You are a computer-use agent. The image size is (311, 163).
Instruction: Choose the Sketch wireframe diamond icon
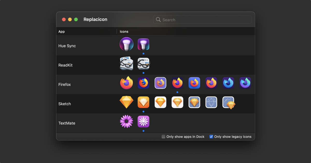211,102
